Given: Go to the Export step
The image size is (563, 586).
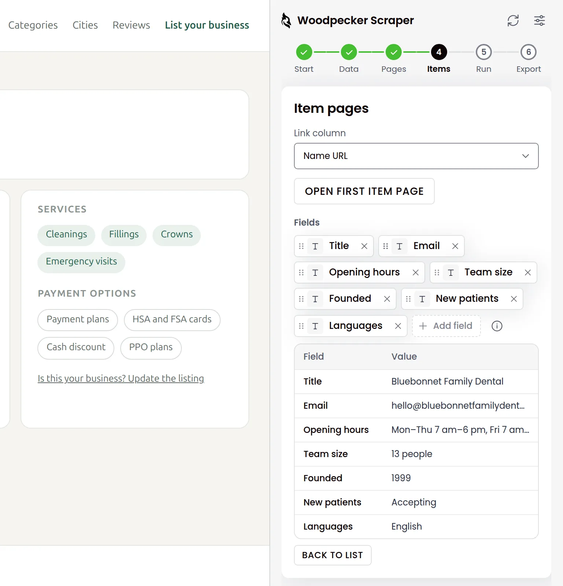Looking at the screenshot, I should (529, 59).
